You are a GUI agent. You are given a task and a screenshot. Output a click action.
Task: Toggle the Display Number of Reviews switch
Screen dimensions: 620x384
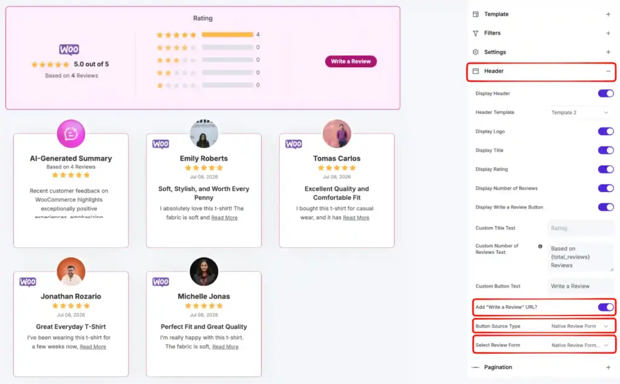tap(605, 188)
